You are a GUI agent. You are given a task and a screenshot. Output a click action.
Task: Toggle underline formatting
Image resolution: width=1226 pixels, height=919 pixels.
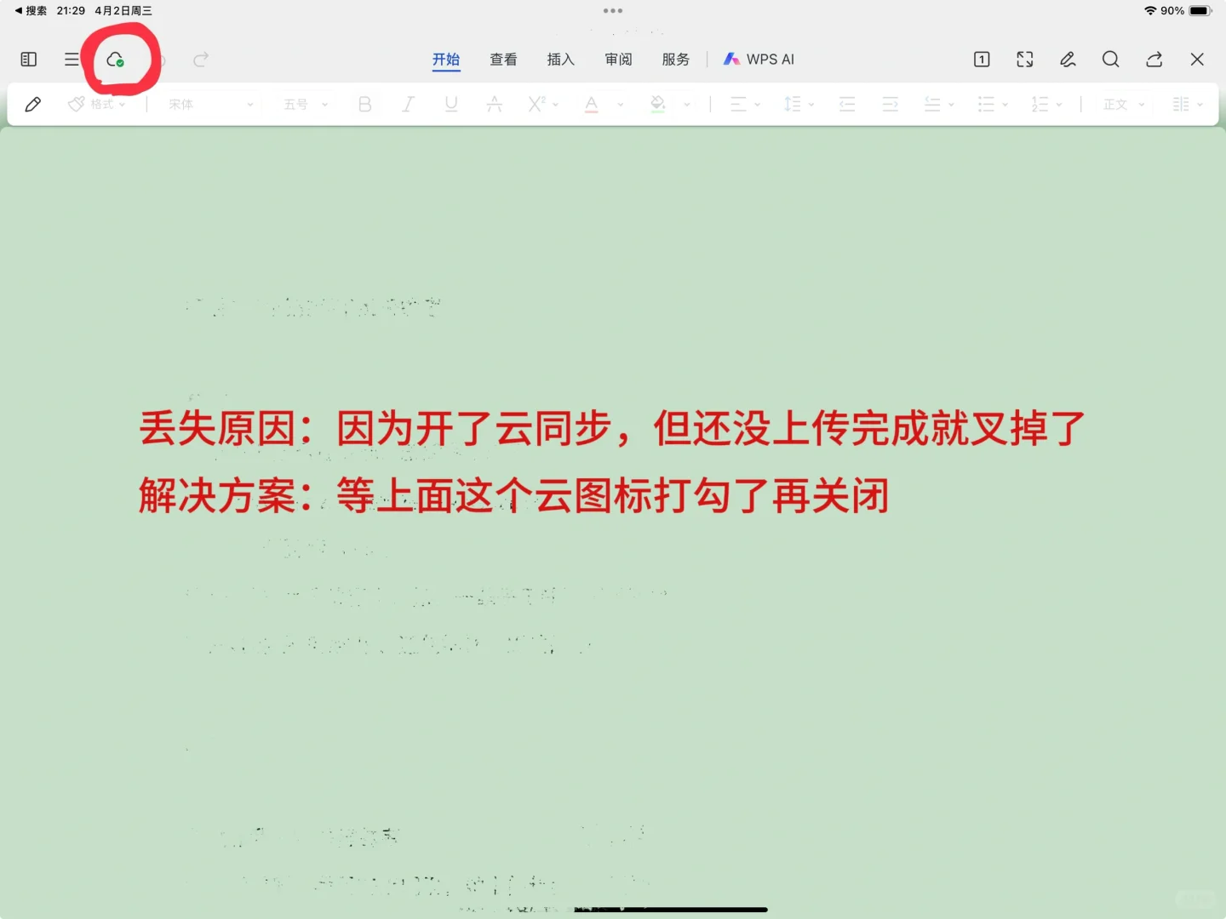pos(450,104)
